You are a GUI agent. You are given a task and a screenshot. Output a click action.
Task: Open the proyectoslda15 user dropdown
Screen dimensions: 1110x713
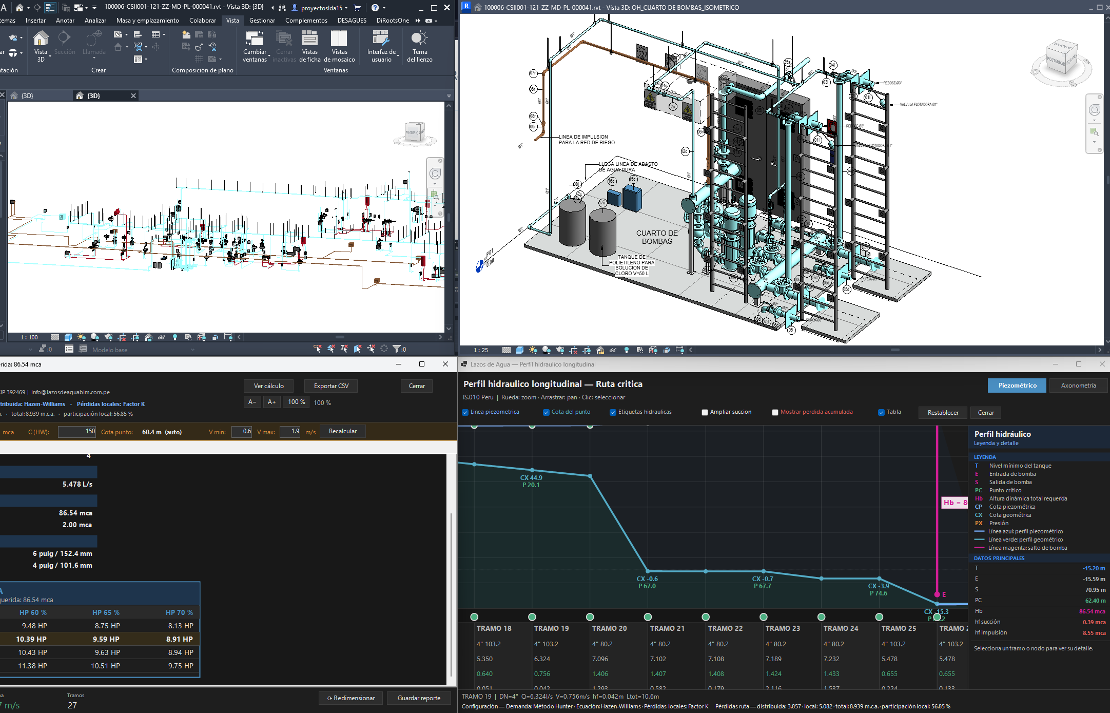[320, 8]
